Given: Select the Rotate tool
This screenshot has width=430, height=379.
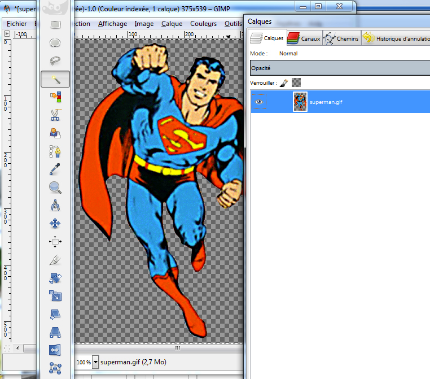Looking at the screenshot, I should (55, 278).
